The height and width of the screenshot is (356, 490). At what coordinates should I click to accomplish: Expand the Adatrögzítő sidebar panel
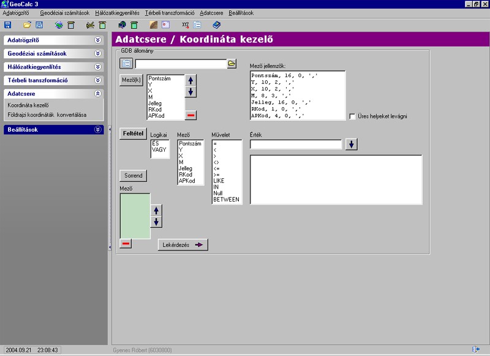coord(98,40)
